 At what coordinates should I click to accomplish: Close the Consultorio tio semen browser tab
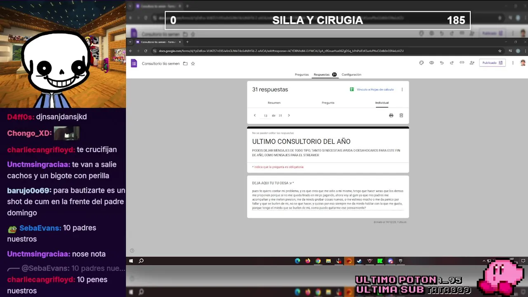180,42
